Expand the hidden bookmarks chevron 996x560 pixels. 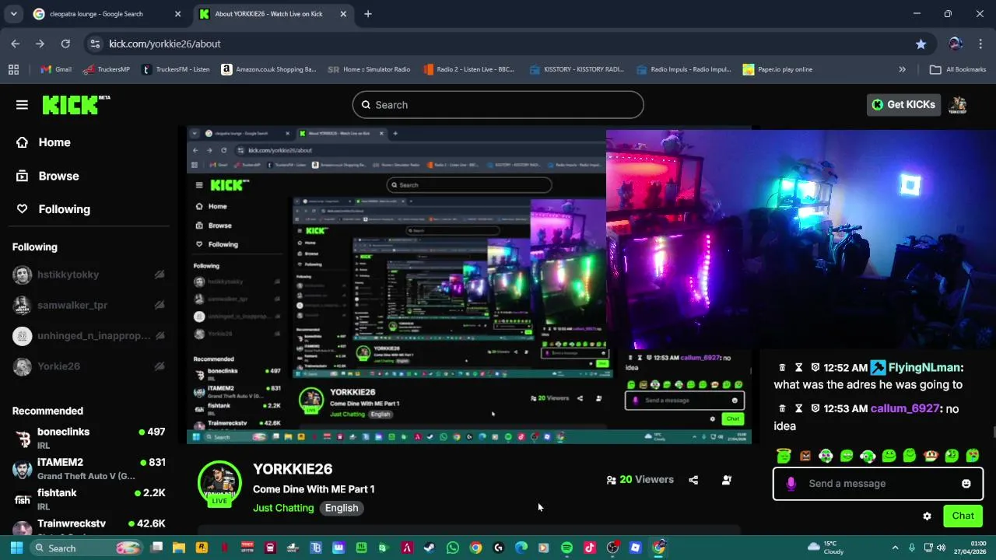coord(902,69)
